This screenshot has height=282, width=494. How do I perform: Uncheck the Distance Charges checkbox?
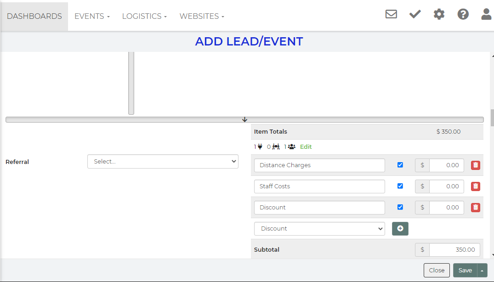pyautogui.click(x=400, y=165)
